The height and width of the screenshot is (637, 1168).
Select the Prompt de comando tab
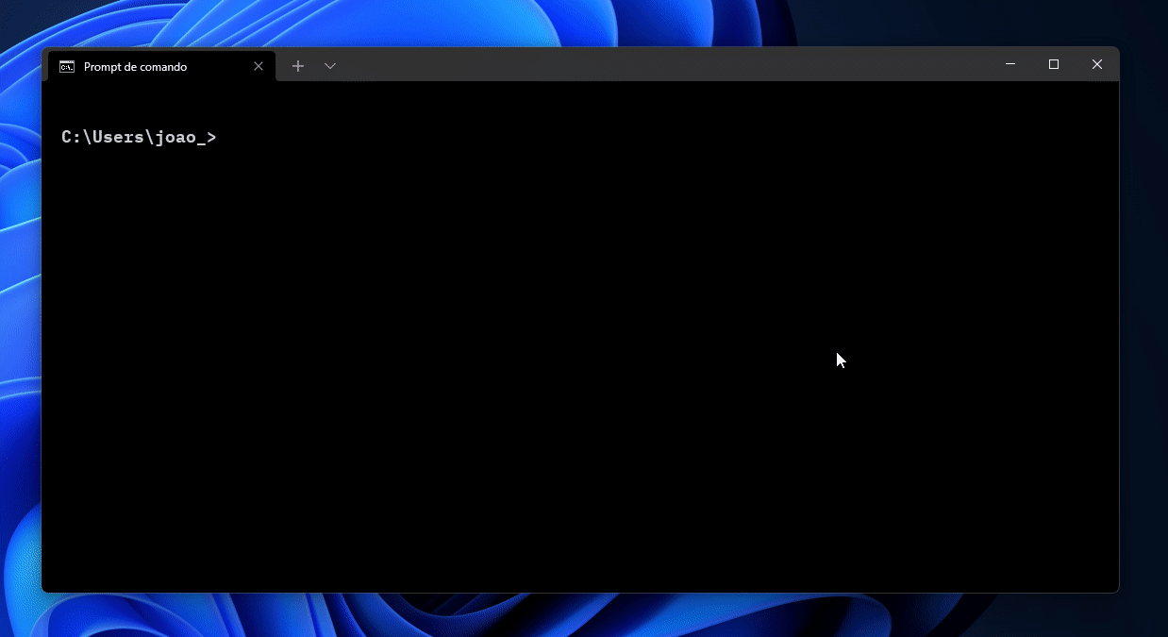click(160, 66)
